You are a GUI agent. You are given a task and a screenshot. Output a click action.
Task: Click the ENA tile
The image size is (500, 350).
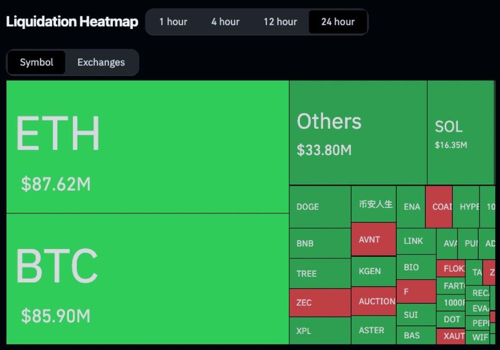tap(411, 207)
